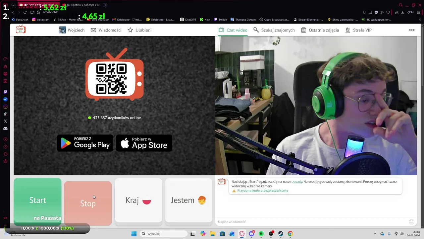Viewport: 424px width, 239px height.
Task: Open Steam from the taskbar
Action: click(281, 234)
